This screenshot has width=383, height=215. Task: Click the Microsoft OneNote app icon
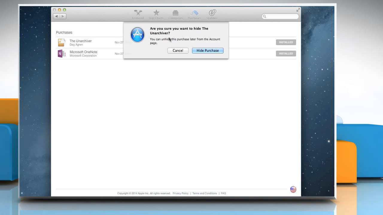(x=62, y=54)
